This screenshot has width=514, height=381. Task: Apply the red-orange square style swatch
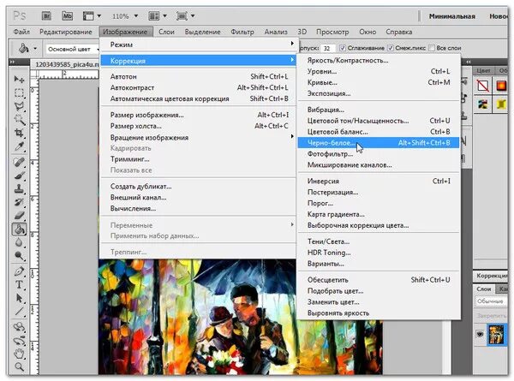501,86
